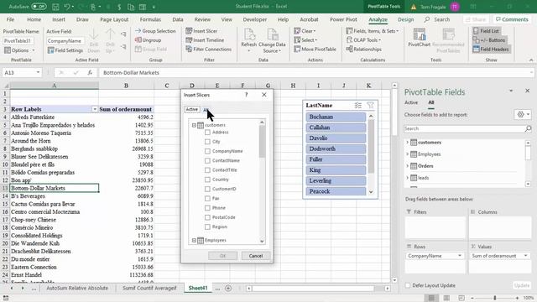Image resolution: width=537 pixels, height=302 pixels.
Task: Toggle the +/- Buttons display
Action: pos(488,40)
